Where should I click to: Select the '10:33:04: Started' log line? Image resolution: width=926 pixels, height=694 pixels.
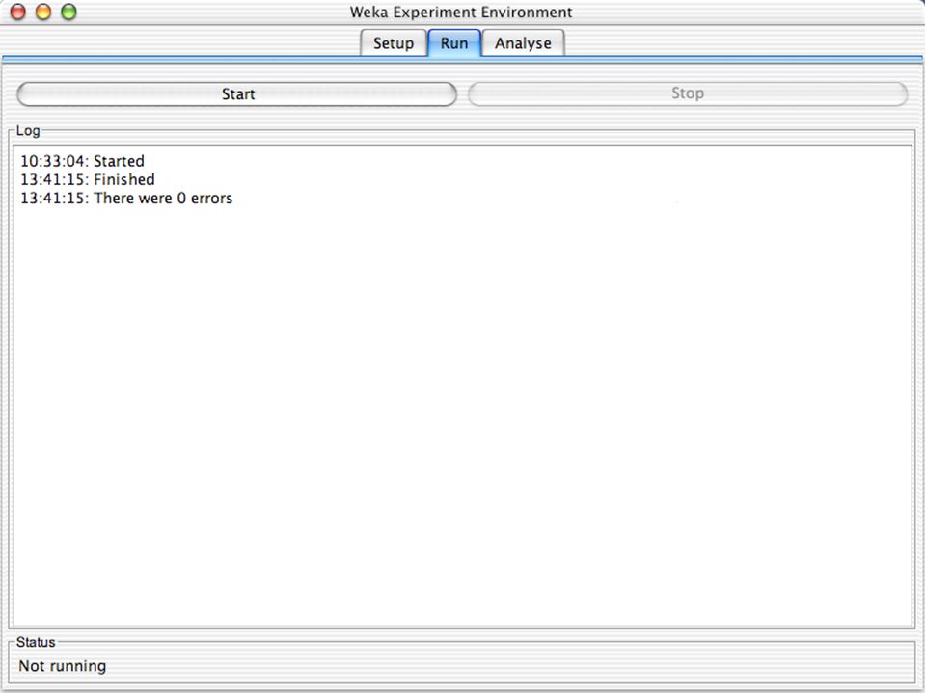(x=82, y=161)
